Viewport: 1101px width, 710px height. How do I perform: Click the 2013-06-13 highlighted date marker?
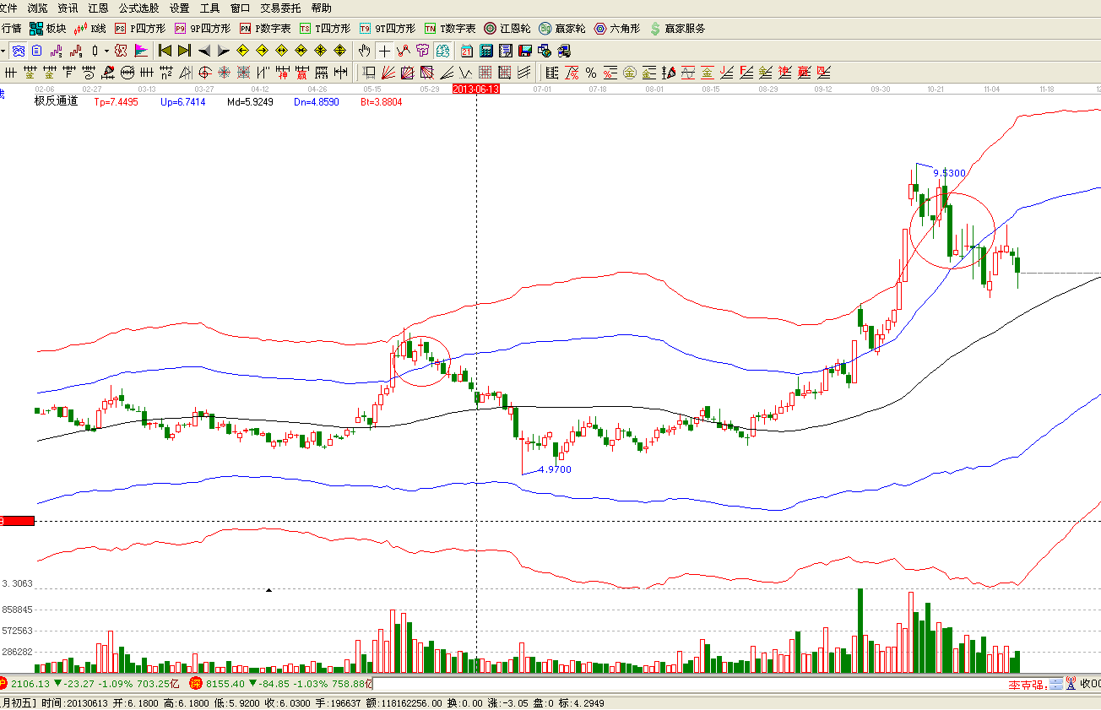pos(476,89)
